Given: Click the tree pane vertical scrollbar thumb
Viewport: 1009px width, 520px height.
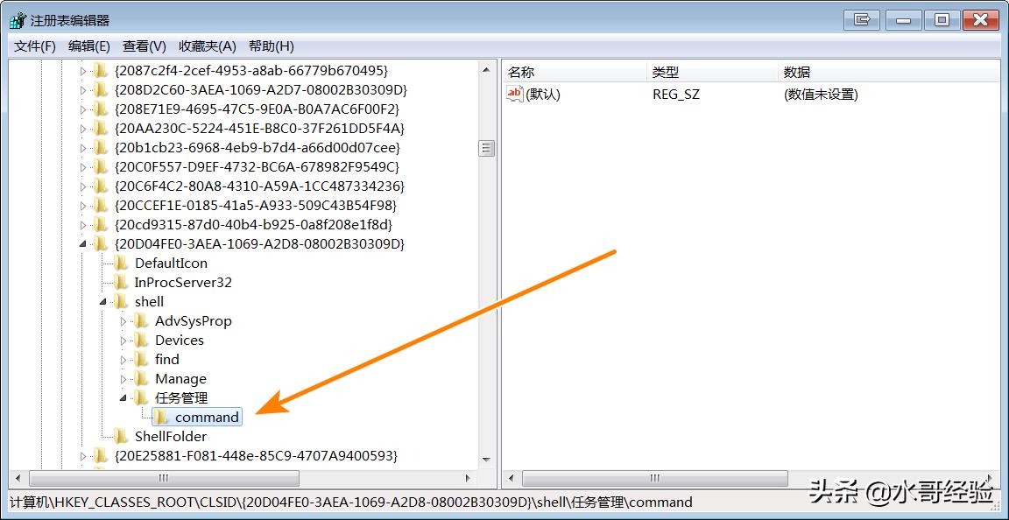Looking at the screenshot, I should (487, 149).
